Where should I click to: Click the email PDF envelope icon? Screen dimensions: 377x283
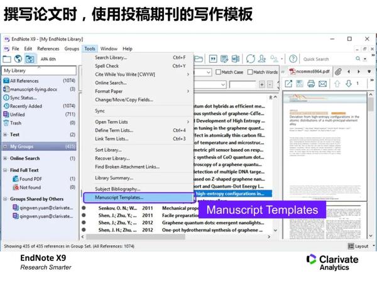point(323,84)
